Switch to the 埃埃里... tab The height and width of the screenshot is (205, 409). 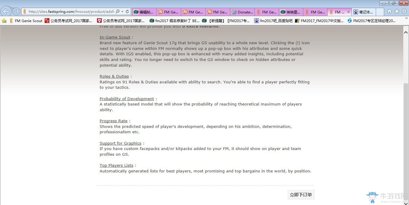coord(291,12)
